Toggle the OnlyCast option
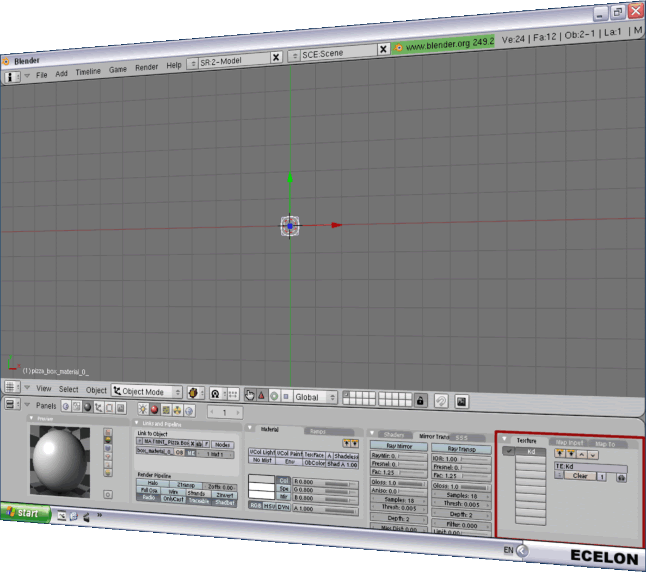The height and width of the screenshot is (572, 646). (x=173, y=499)
